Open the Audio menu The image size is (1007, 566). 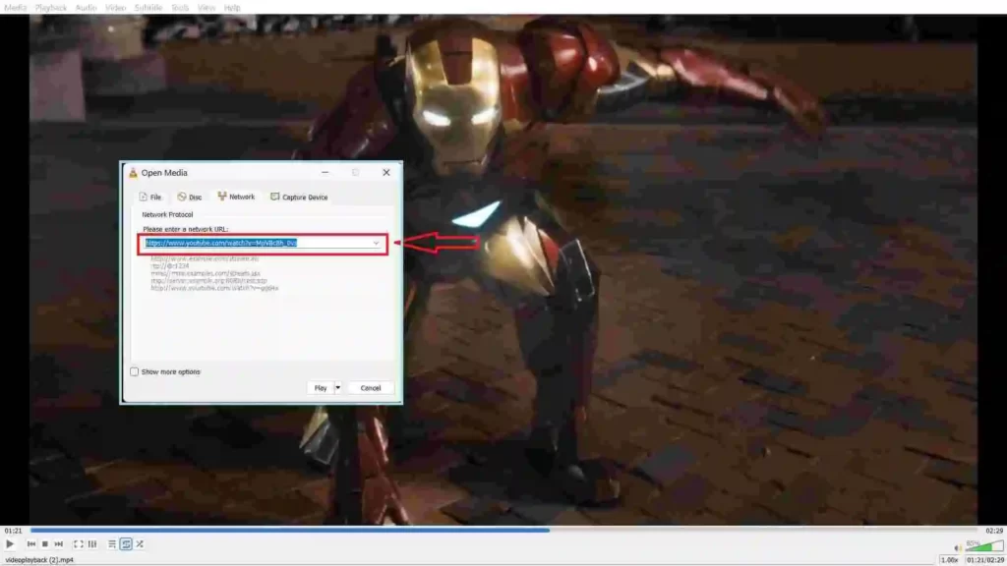tap(87, 8)
